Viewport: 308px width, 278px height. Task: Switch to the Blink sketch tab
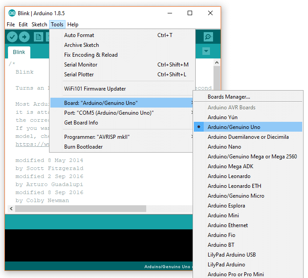19,52
